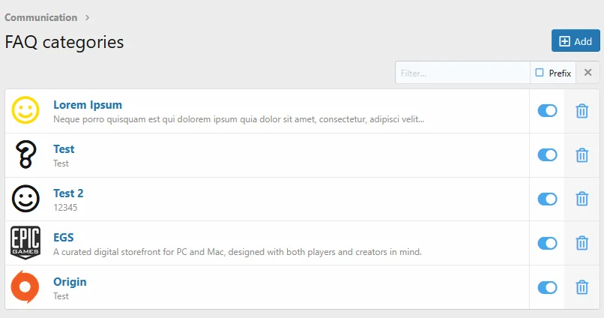Viewport: 604px width, 318px height.
Task: Click the Epic Games logo icon
Action: click(x=25, y=243)
